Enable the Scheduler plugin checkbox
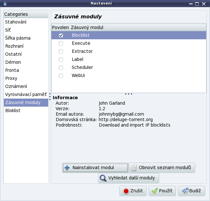Screen dimensions: 210x201 [61, 68]
